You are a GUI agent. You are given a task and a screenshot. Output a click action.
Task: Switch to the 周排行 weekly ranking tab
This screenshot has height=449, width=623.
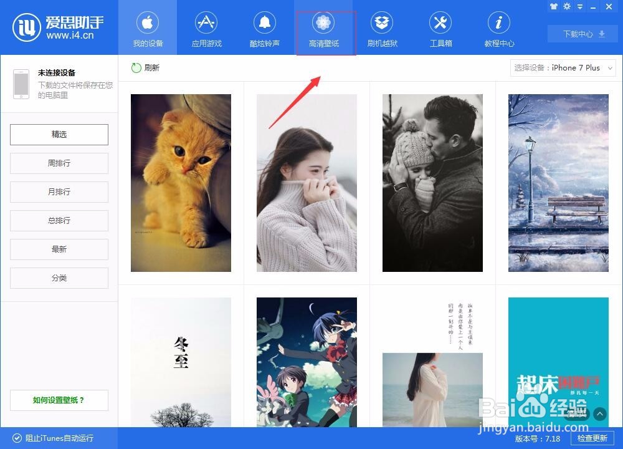tap(59, 163)
